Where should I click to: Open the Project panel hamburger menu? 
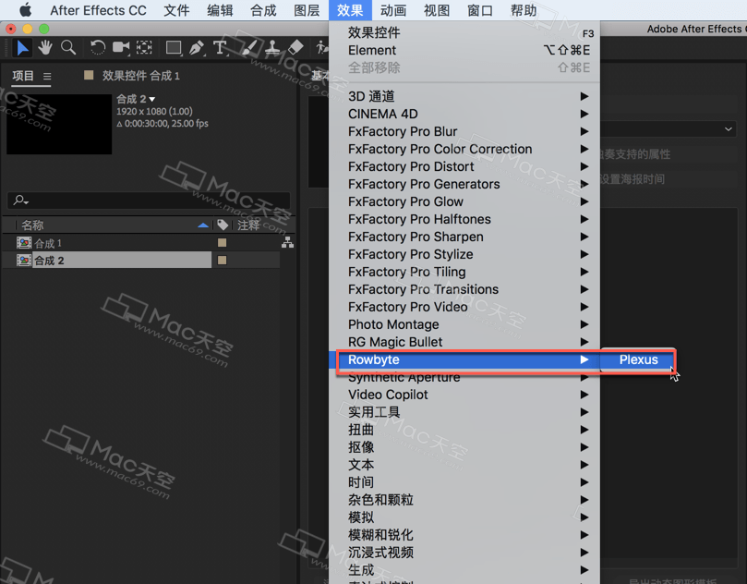click(x=47, y=77)
